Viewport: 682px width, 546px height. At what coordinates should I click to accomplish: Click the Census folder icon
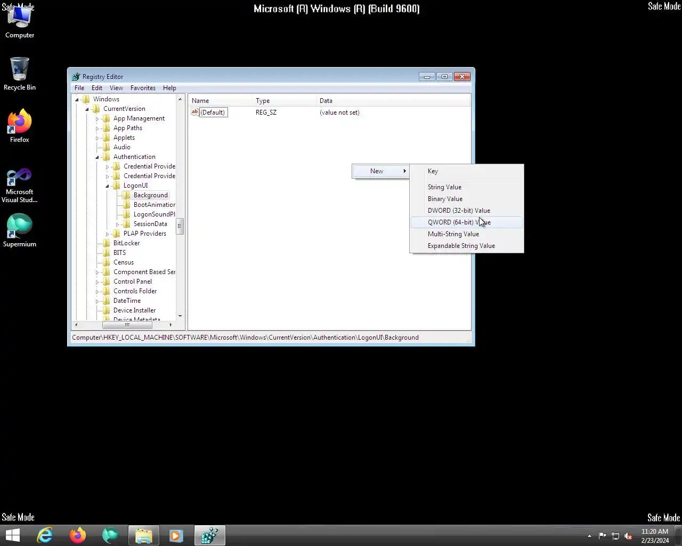click(107, 262)
